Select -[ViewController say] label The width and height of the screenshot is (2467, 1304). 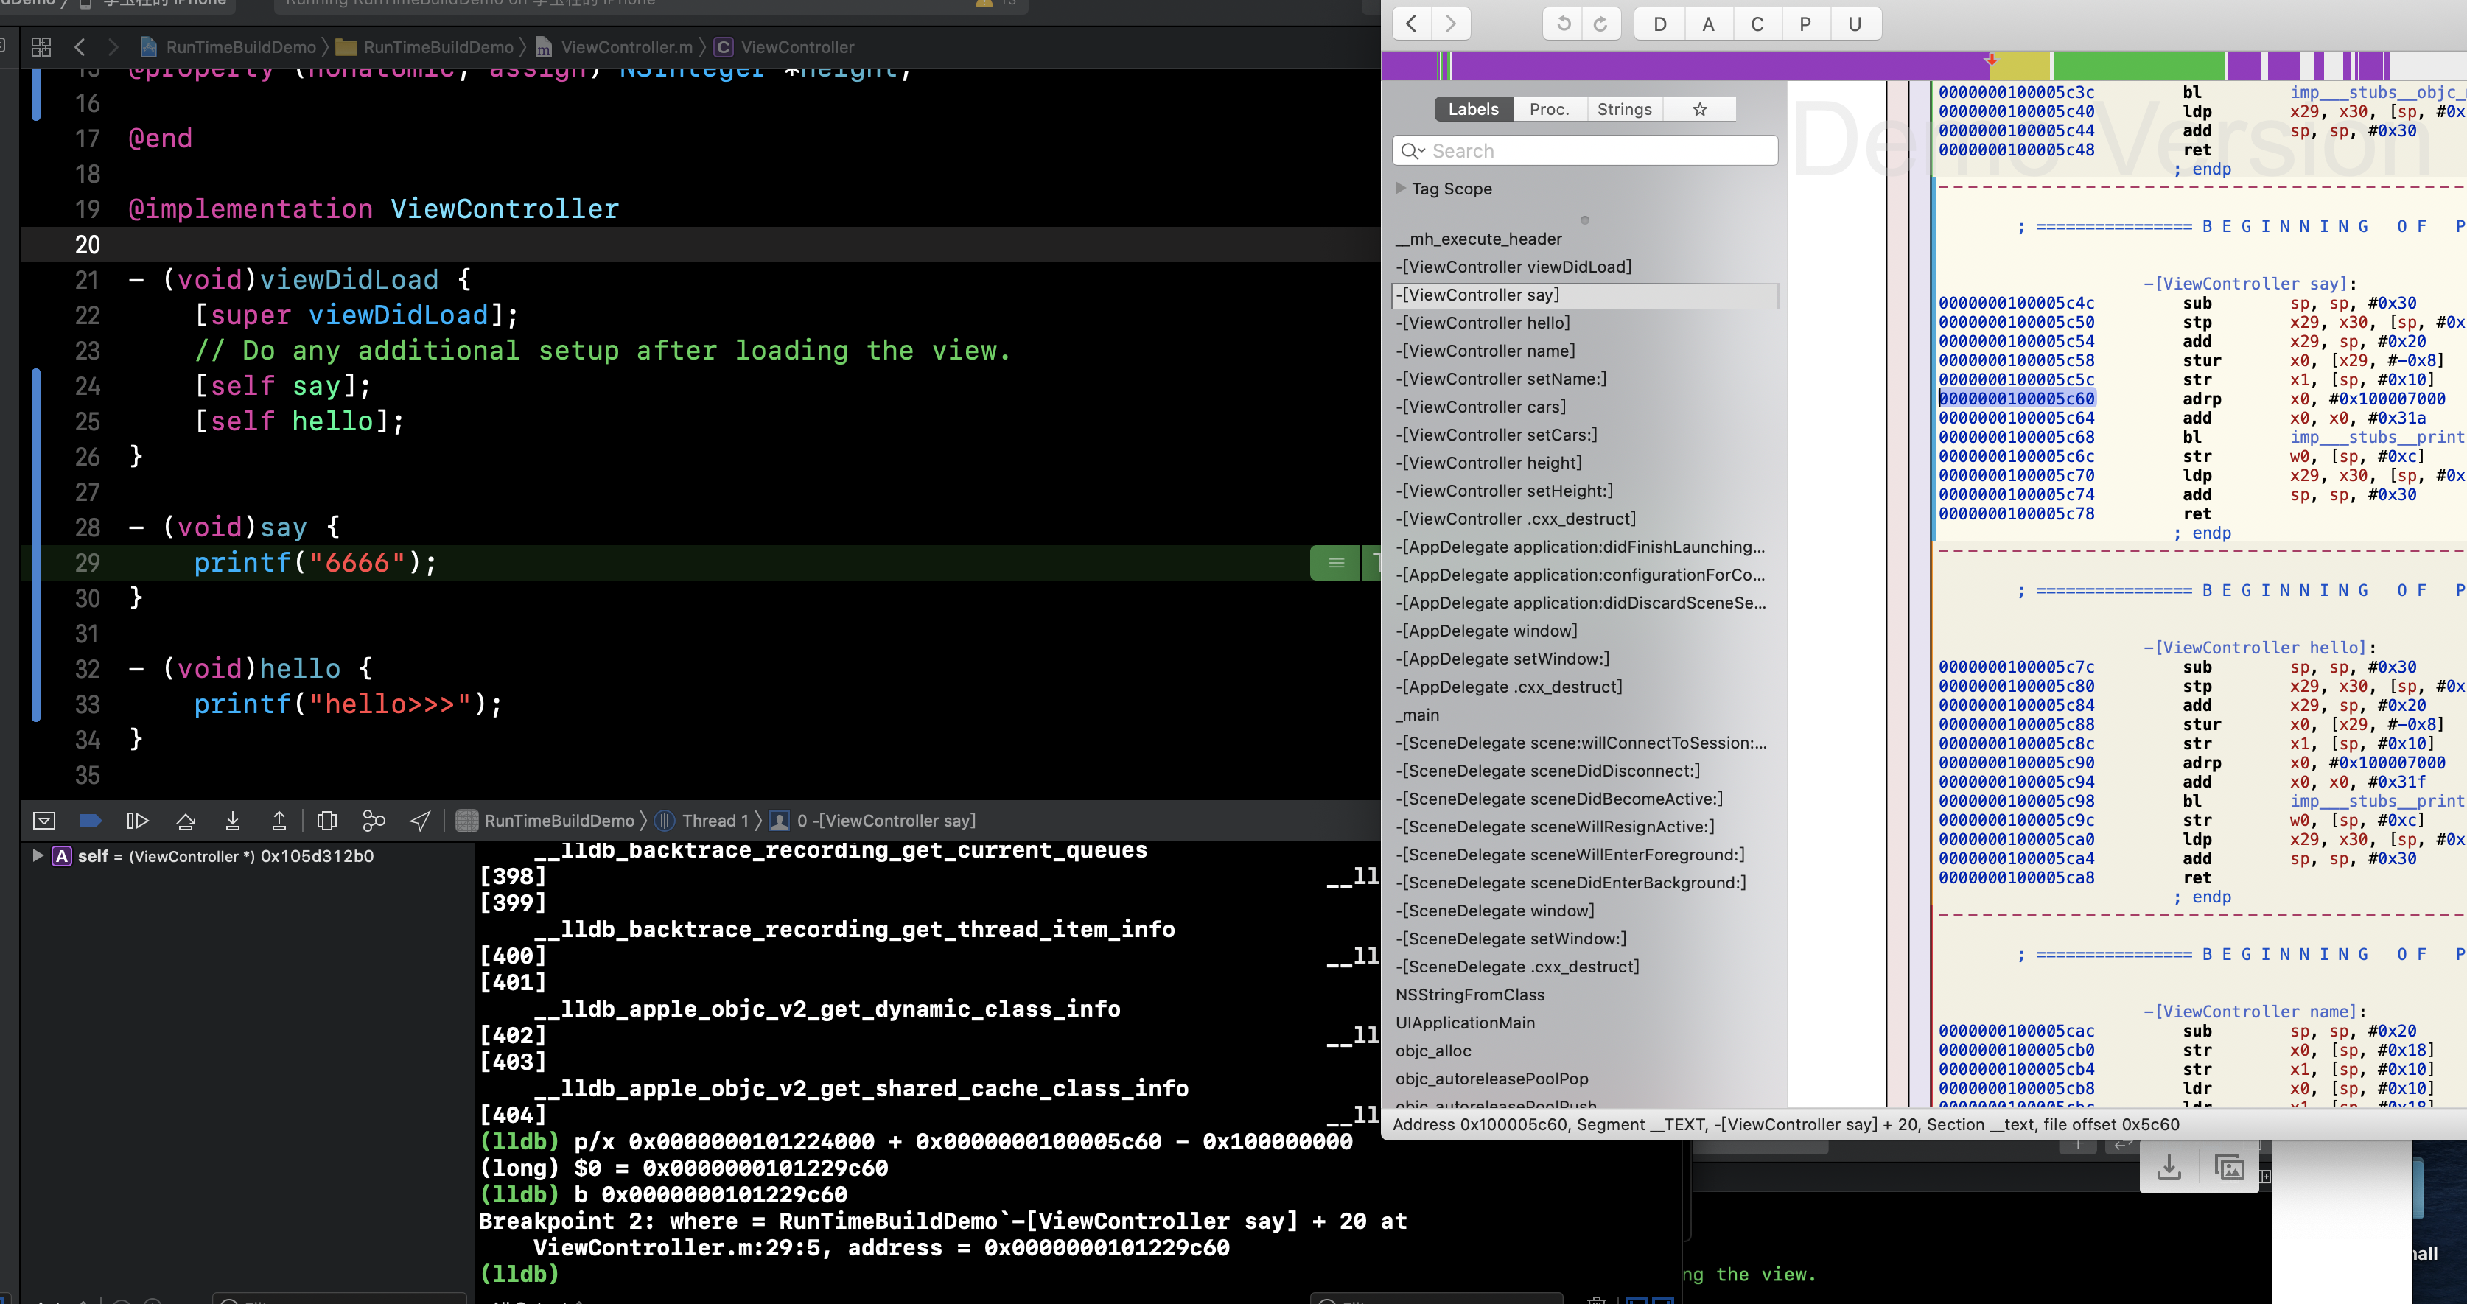pos(1585,295)
